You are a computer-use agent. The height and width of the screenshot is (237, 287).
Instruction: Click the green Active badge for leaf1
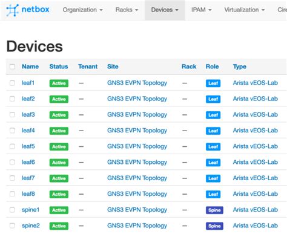click(x=59, y=83)
